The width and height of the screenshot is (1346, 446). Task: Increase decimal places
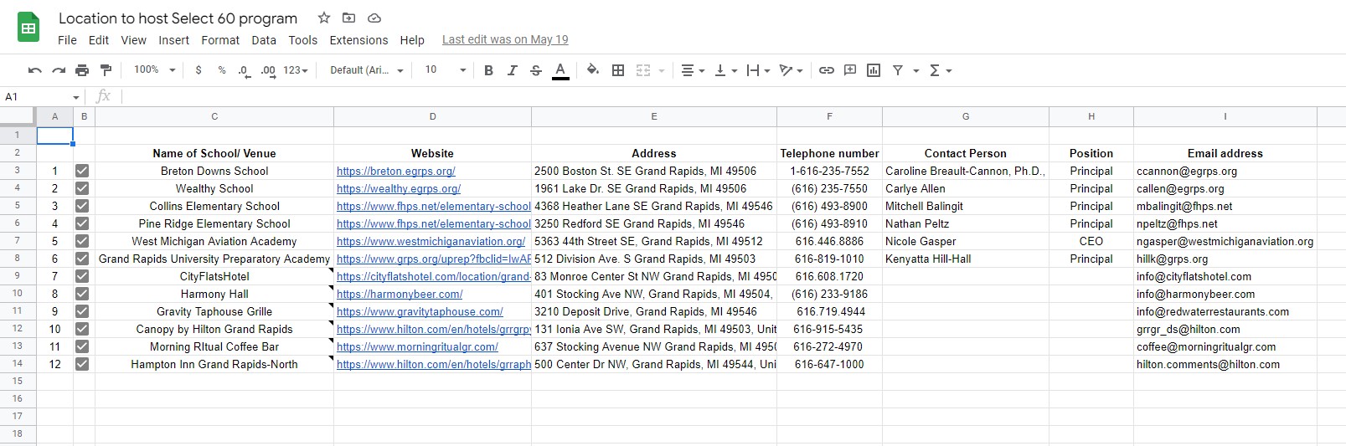[268, 70]
